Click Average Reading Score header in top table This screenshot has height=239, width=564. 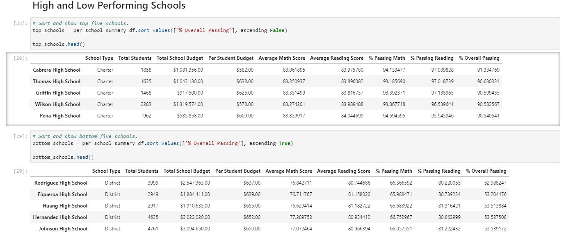pos(337,58)
